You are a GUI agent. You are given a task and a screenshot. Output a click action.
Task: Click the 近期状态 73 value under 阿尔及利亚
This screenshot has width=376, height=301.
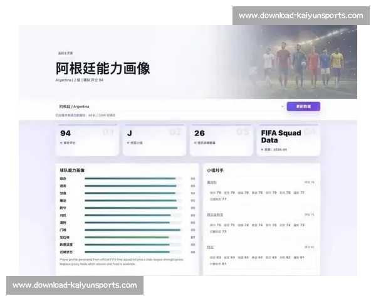pyautogui.click(x=218, y=231)
